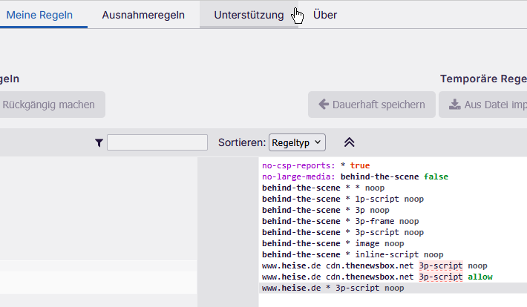Click the cdn.thenewsbox.net 3p-script noop rule
Viewport: 527px width, 307px height.
click(375, 265)
